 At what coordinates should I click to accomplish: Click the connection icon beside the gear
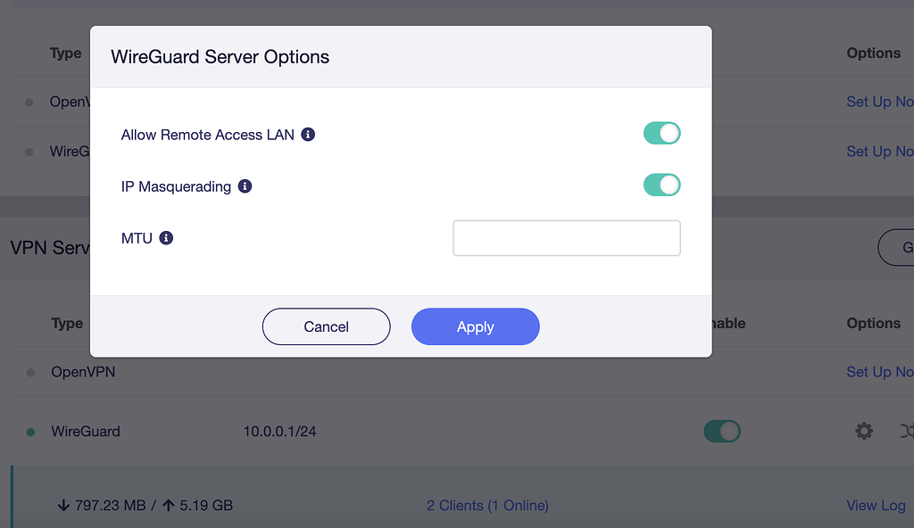[907, 431]
